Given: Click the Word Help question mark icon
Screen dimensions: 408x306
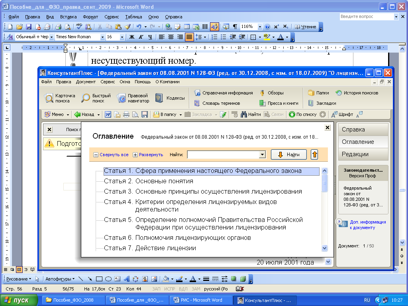Looking at the screenshot, I should (267, 27).
